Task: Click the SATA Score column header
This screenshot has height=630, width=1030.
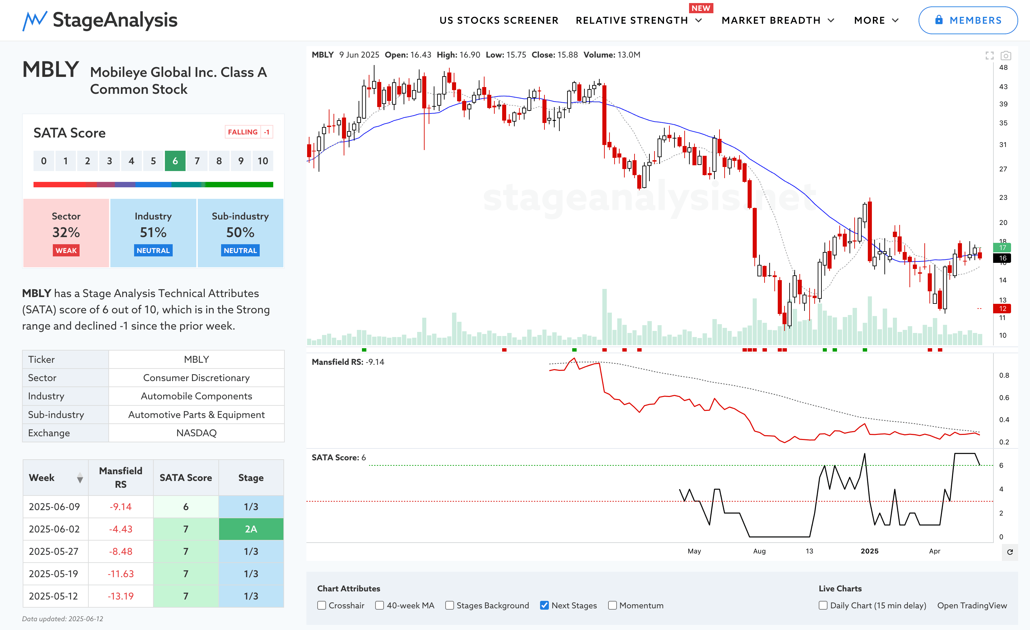Action: coord(186,478)
